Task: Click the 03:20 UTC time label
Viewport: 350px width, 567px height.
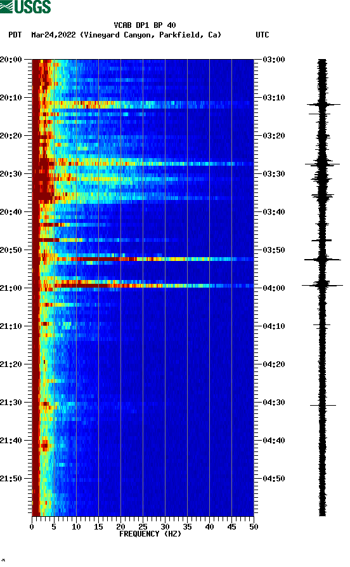Action: [x=274, y=136]
